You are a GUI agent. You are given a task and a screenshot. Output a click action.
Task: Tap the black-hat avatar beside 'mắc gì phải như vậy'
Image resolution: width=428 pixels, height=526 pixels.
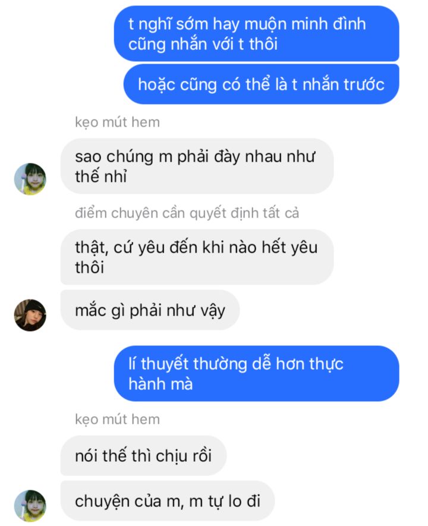[30, 315]
